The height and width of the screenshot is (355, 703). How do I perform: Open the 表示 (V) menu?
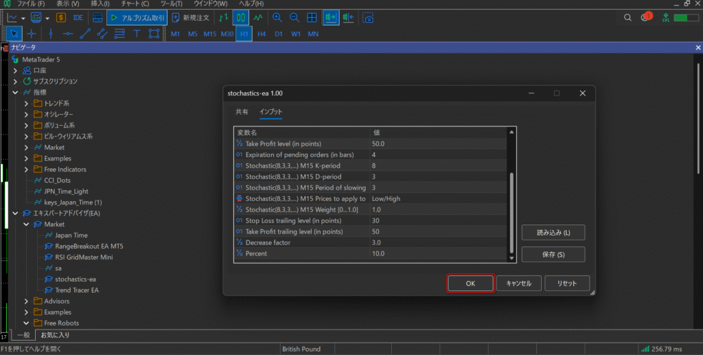68,3
